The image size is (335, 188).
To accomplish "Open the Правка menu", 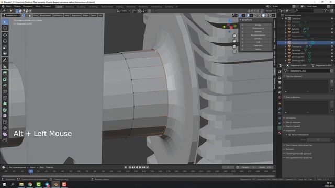I will [17, 6].
